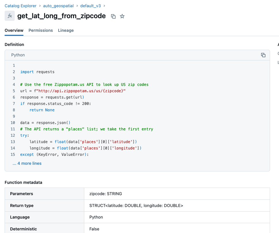Image resolution: width=279 pixels, height=233 pixels.
Task: Click the 'import requests' code line
Action: point(38,72)
